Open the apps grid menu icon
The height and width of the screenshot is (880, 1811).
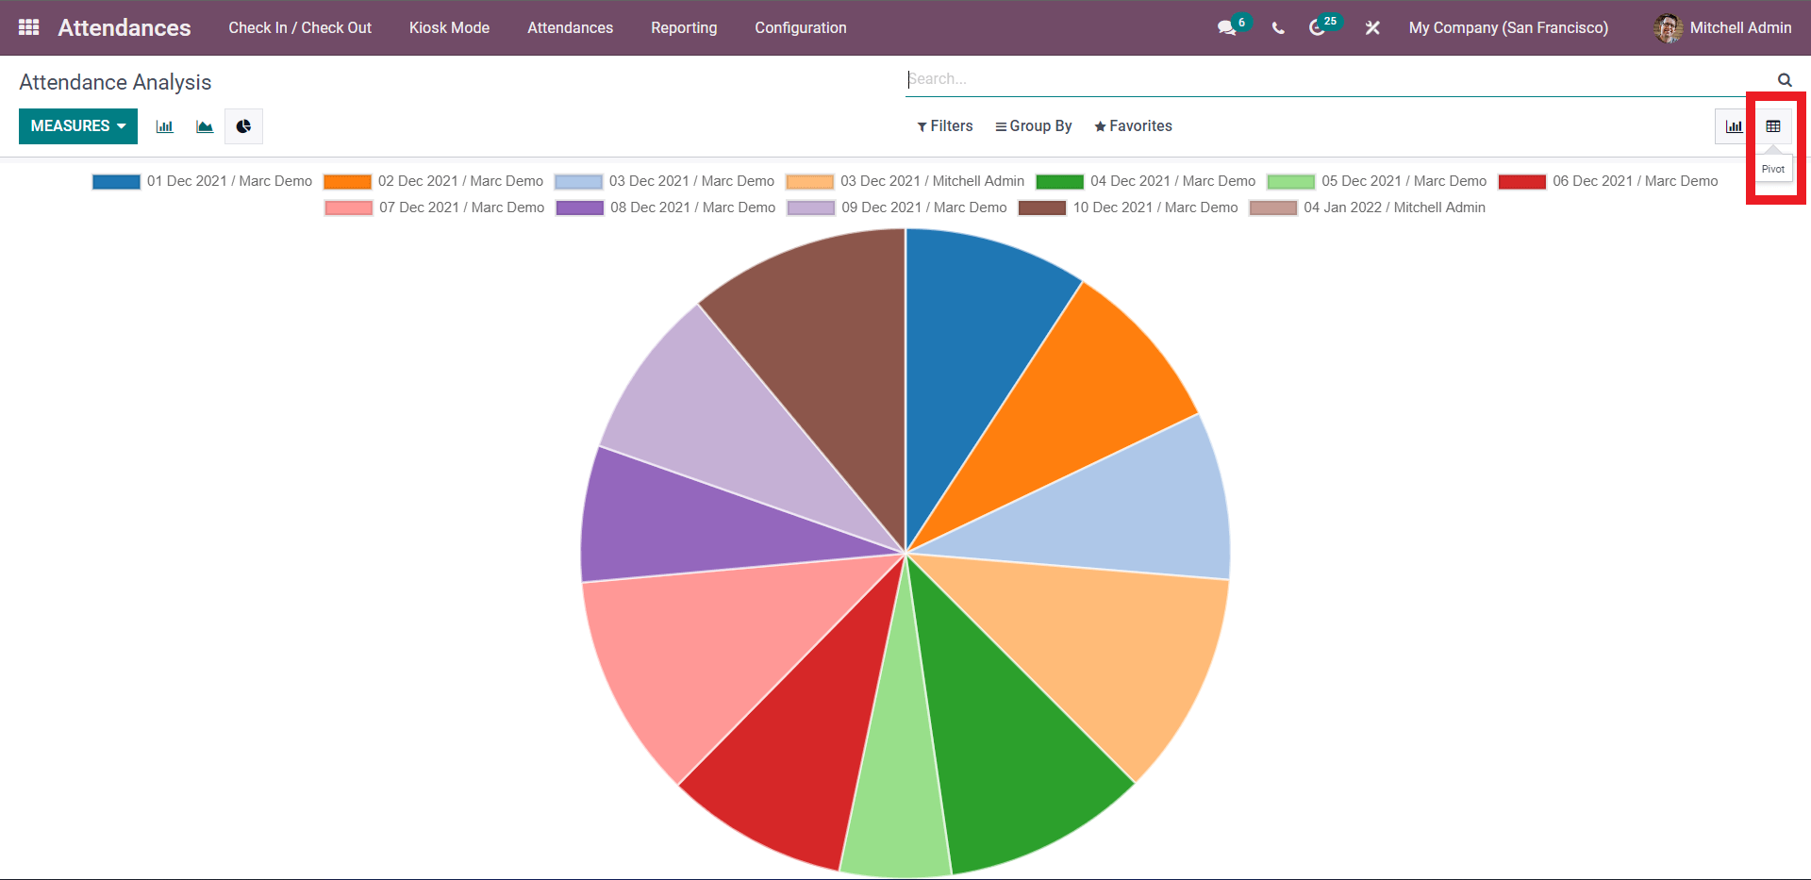(29, 27)
